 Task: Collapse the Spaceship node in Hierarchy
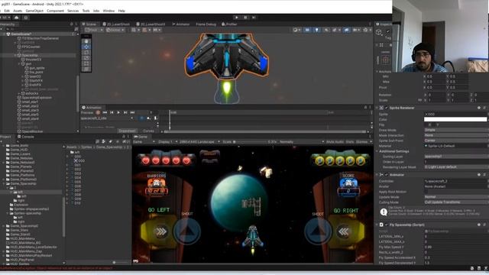tap(15, 55)
